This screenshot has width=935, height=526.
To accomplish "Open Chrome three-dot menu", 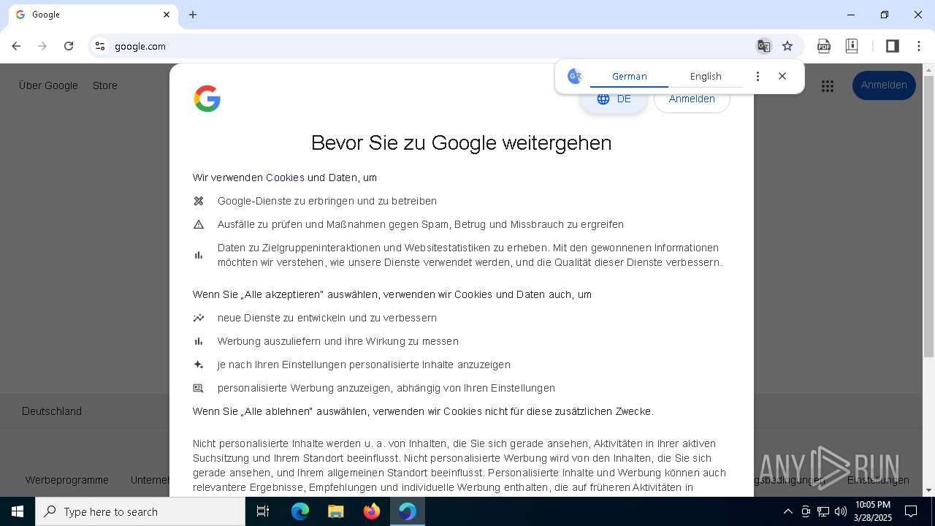I will pos(919,46).
